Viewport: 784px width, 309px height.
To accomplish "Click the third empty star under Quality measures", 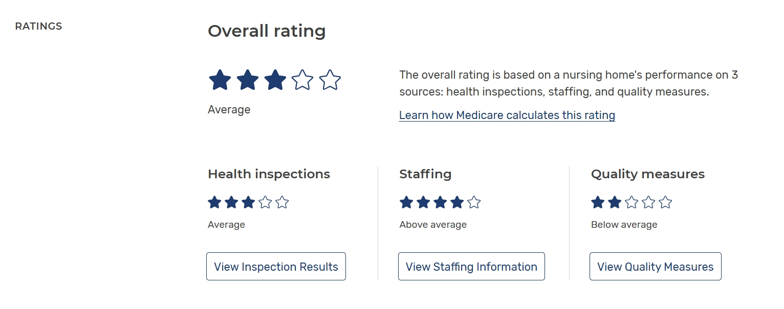I will pos(631,203).
